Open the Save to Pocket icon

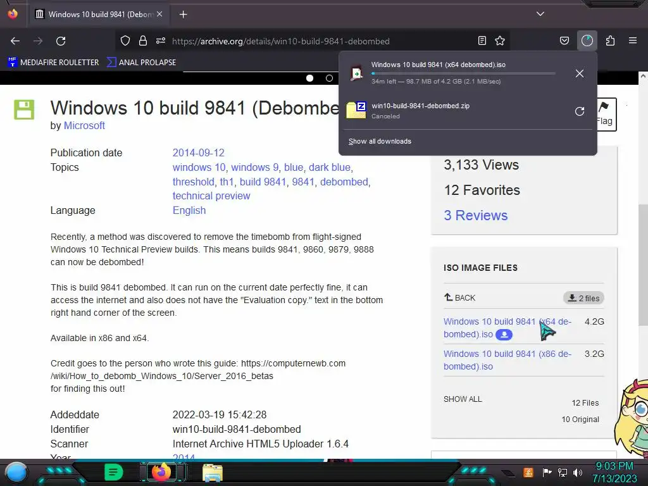[x=564, y=40]
